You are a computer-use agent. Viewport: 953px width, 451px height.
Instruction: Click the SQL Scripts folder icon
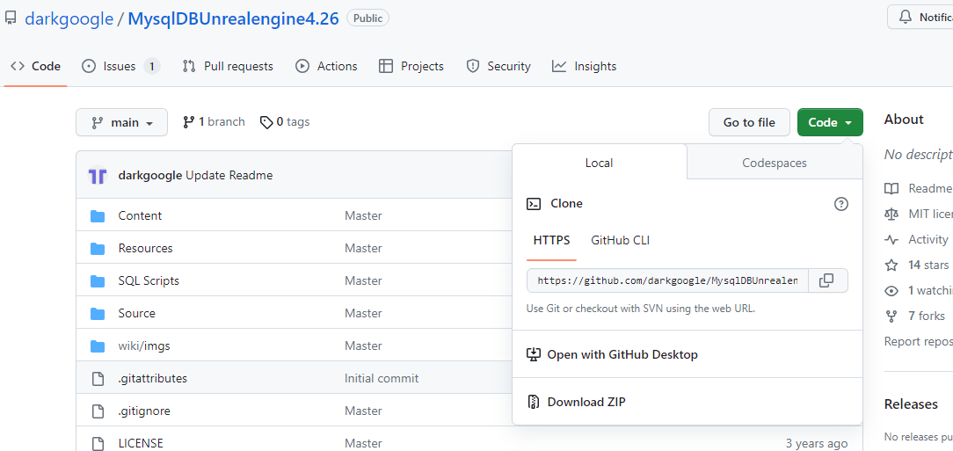pyautogui.click(x=98, y=280)
